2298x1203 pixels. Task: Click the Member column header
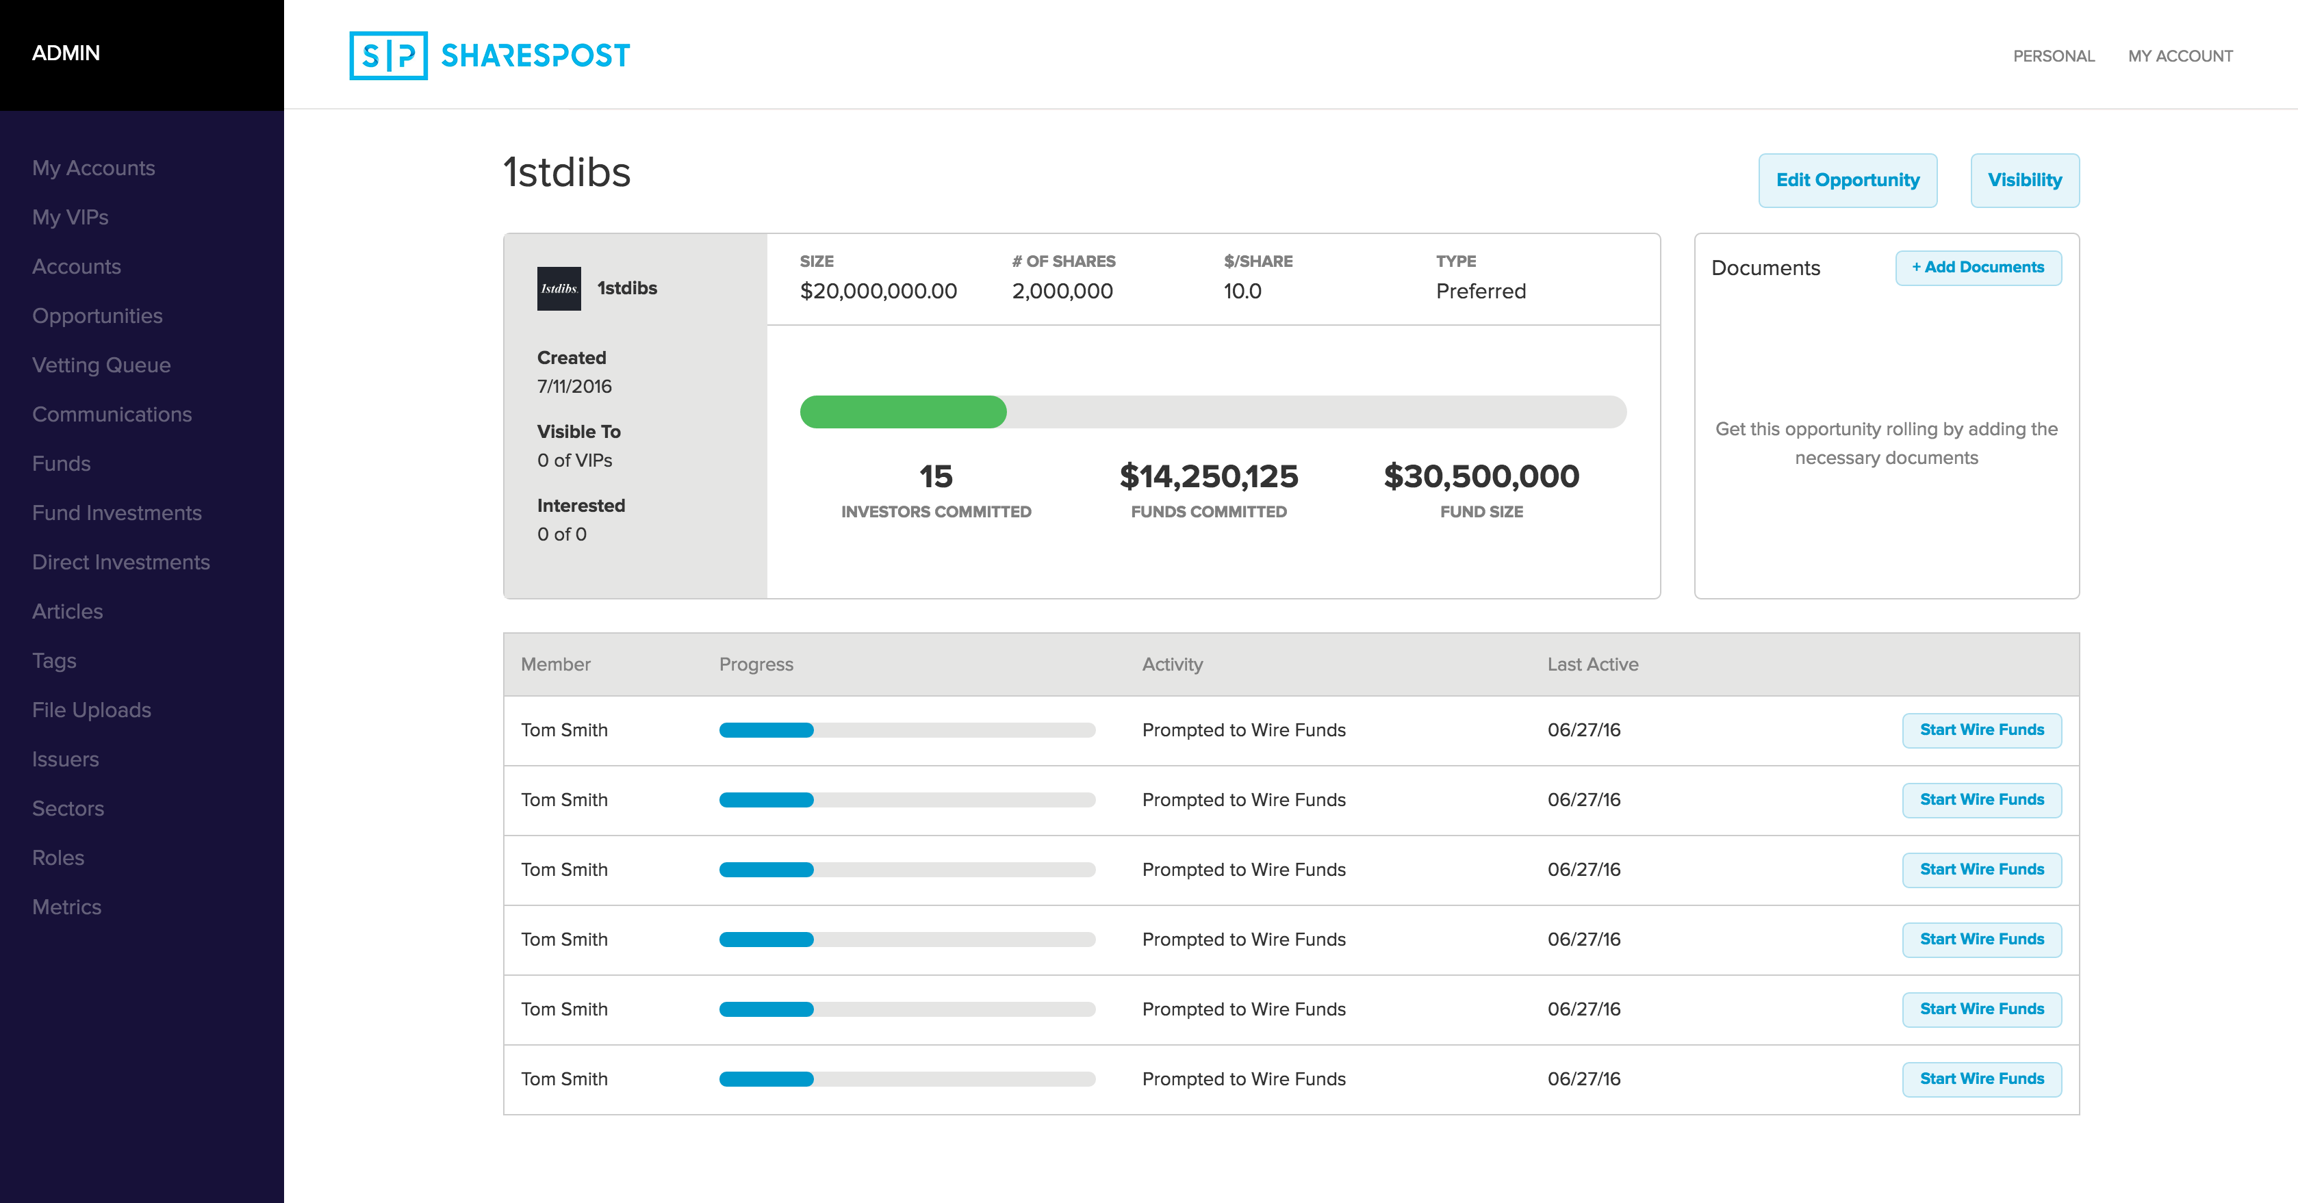pos(556,664)
